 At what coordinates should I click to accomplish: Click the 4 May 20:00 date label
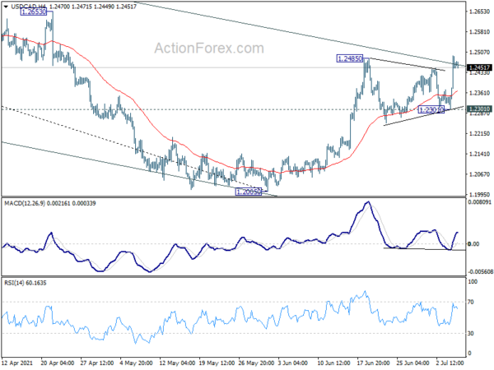tap(137, 363)
